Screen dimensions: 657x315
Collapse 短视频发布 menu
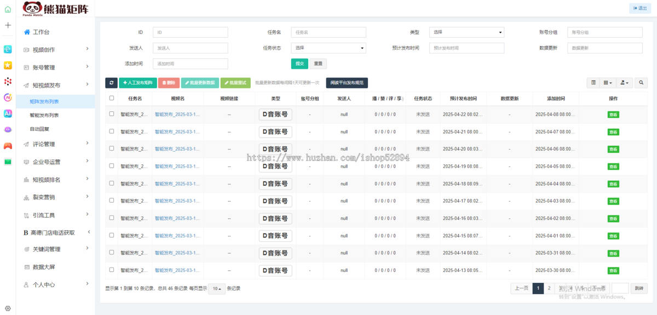(x=55, y=85)
